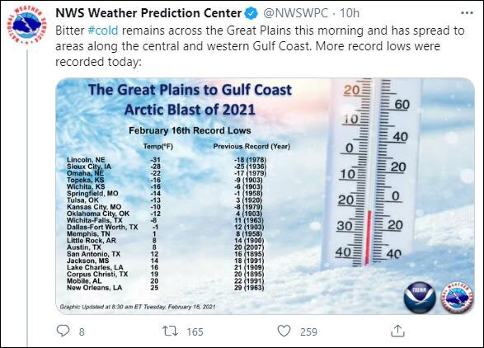Viewport: 484px width, 348px height.
Task: Click the thermometer in the image
Action: (372, 173)
